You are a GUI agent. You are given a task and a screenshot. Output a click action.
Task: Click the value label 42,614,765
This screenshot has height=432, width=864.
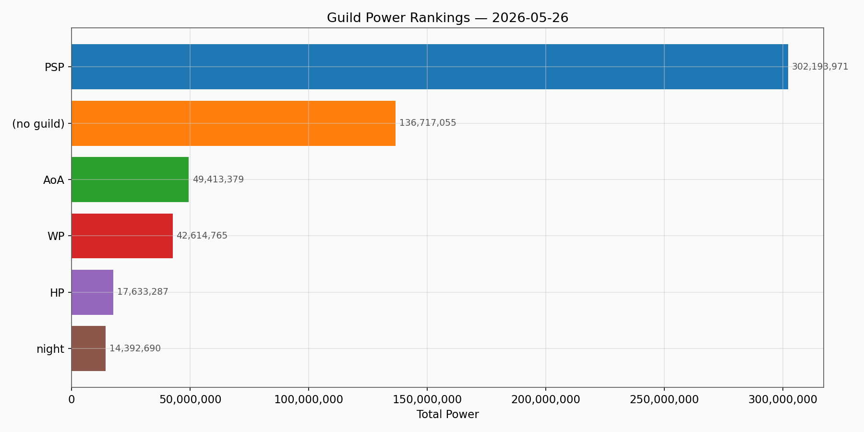202,236
